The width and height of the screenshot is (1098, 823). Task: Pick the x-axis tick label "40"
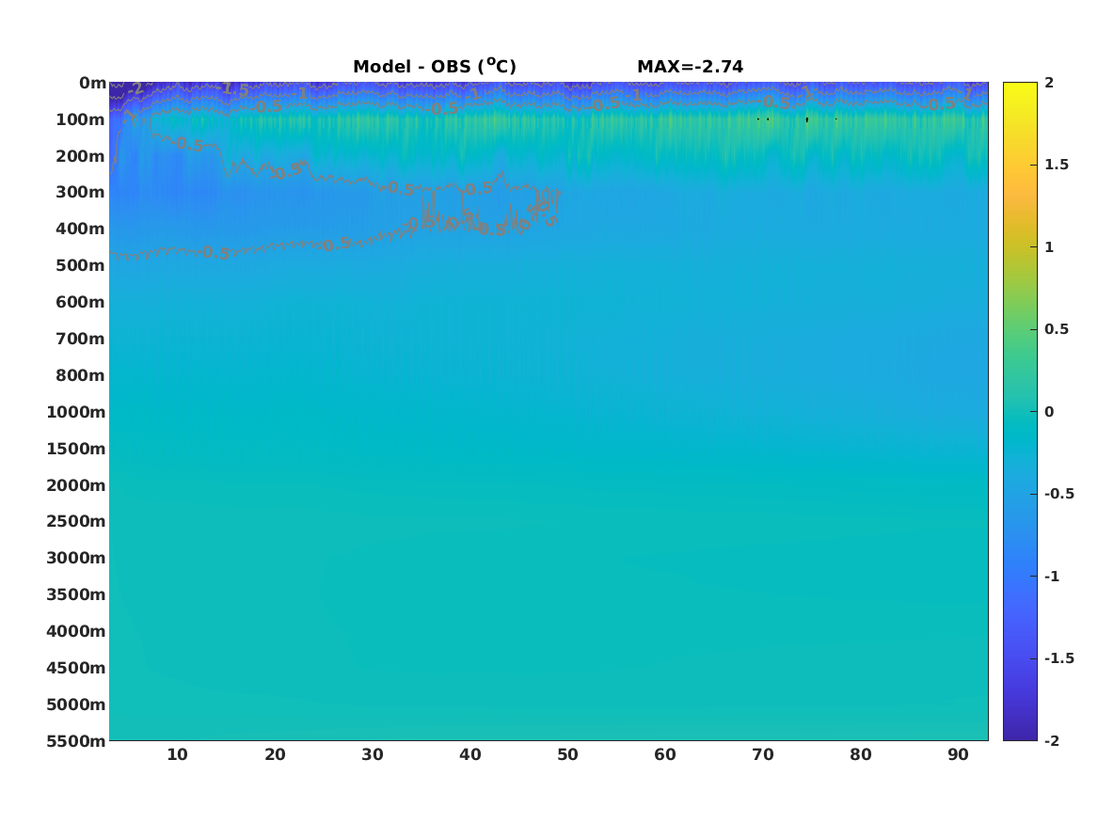pos(469,754)
